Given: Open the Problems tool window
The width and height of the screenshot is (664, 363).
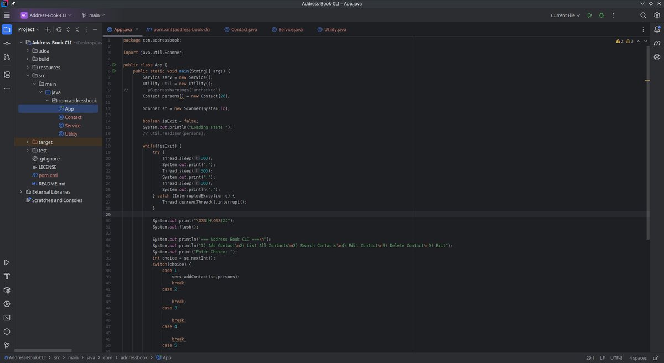Looking at the screenshot, I should click(7, 331).
